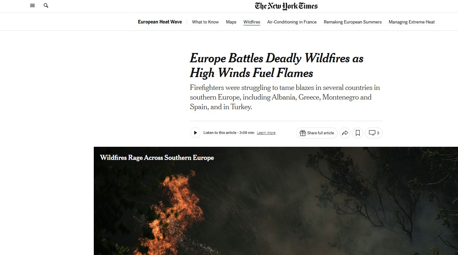Save article with bookmark icon
458x255 pixels.
coord(358,133)
